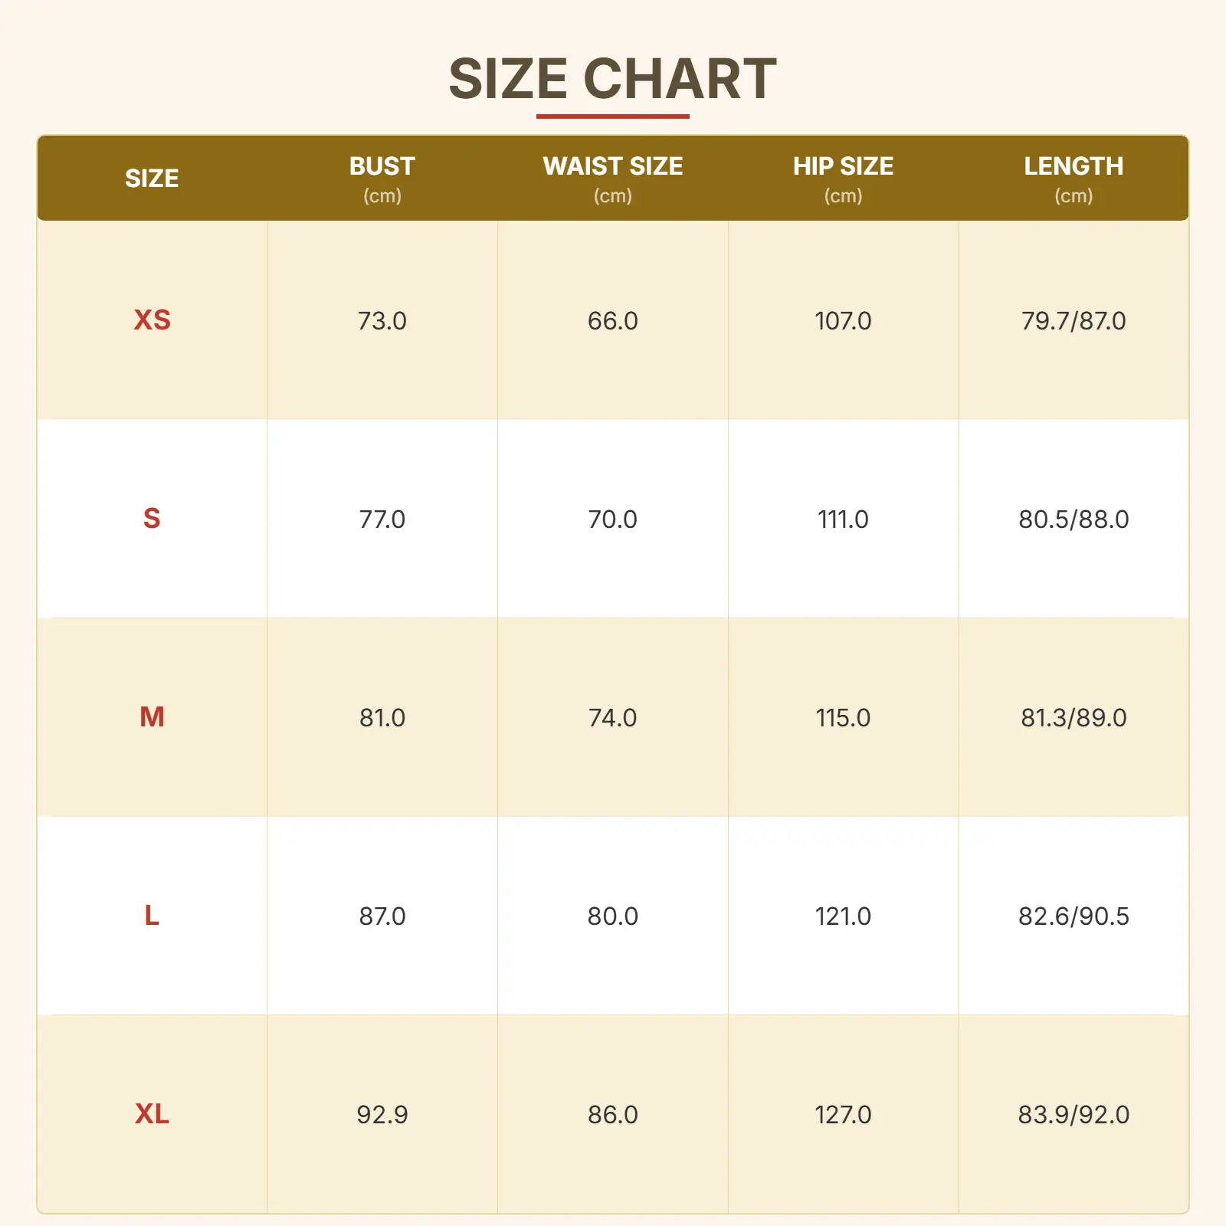Choose the XS size row label
Image resolution: width=1226 pixels, height=1226 pixels.
tap(152, 320)
